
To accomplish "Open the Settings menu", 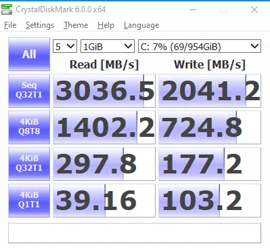I will coord(40,25).
